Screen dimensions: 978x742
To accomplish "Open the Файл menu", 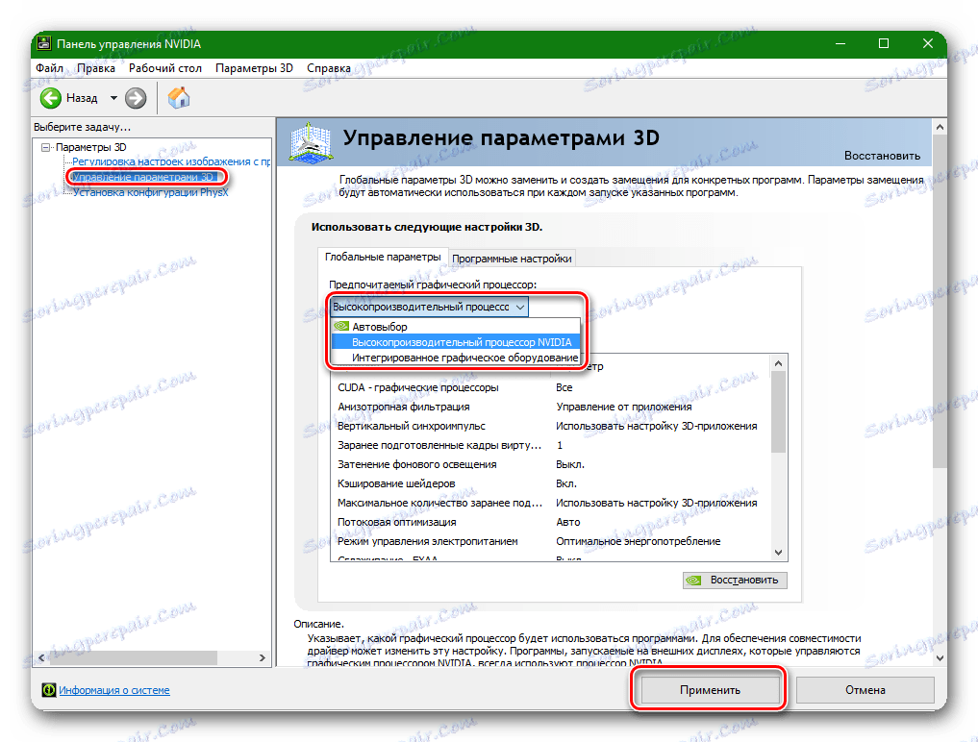I will coord(49,68).
